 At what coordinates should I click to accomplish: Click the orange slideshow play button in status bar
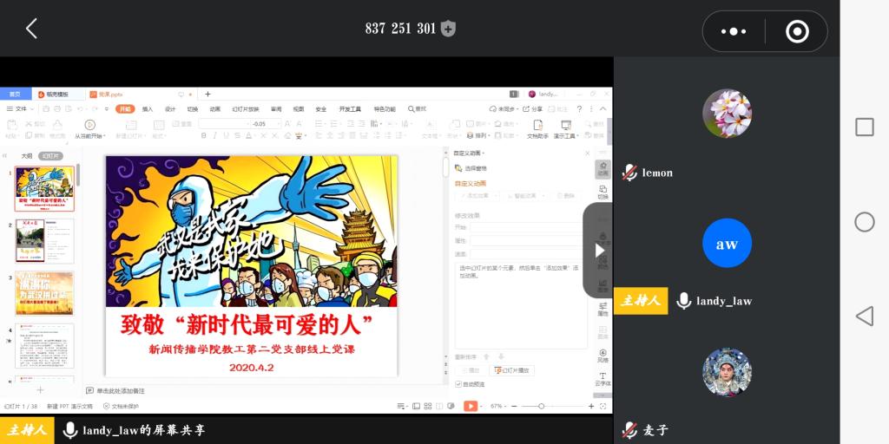click(x=471, y=406)
